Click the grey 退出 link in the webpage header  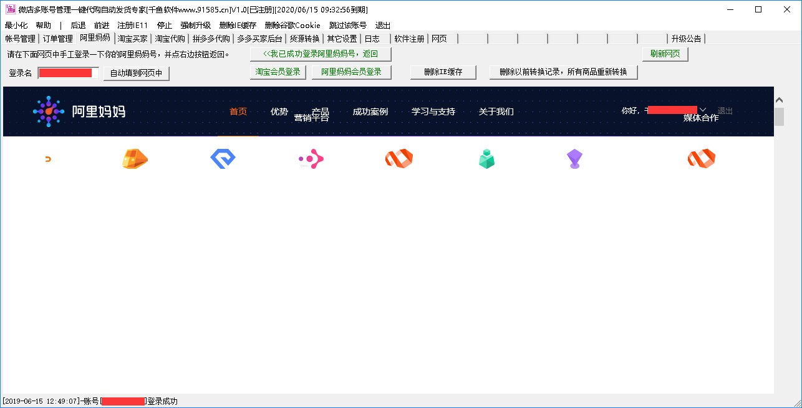pyautogui.click(x=725, y=111)
